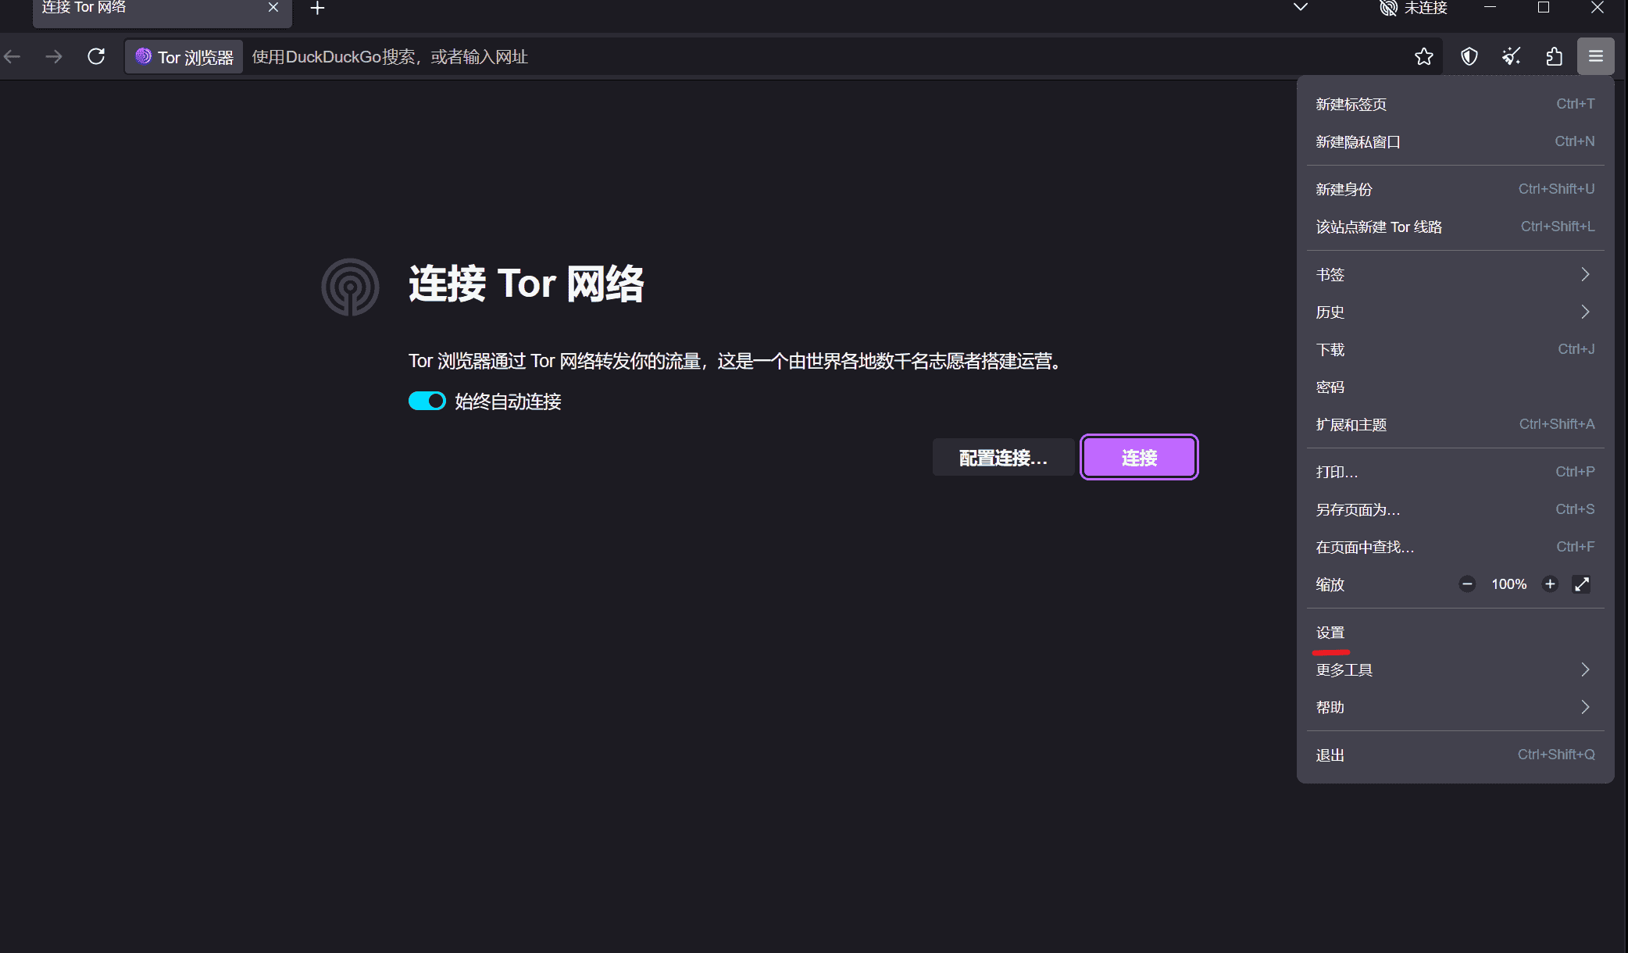The width and height of the screenshot is (1628, 953).
Task: Maximize the browser window
Action: click(1544, 8)
